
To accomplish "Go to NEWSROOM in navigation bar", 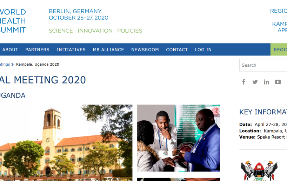I will (x=145, y=49).
